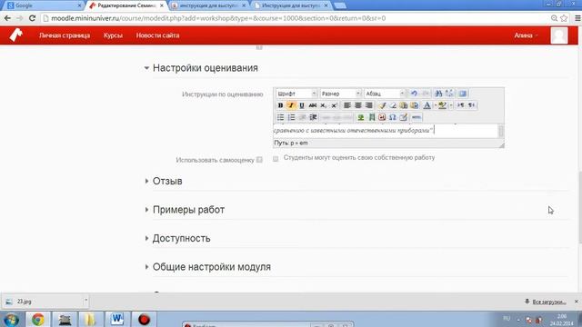The height and width of the screenshot is (327, 582).
Task: Open the Абзац paragraph format dropdown
Action: (x=385, y=94)
